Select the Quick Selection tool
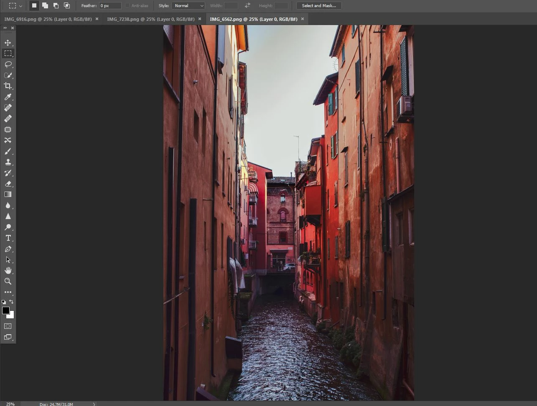This screenshot has width=537, height=406. tap(8, 75)
